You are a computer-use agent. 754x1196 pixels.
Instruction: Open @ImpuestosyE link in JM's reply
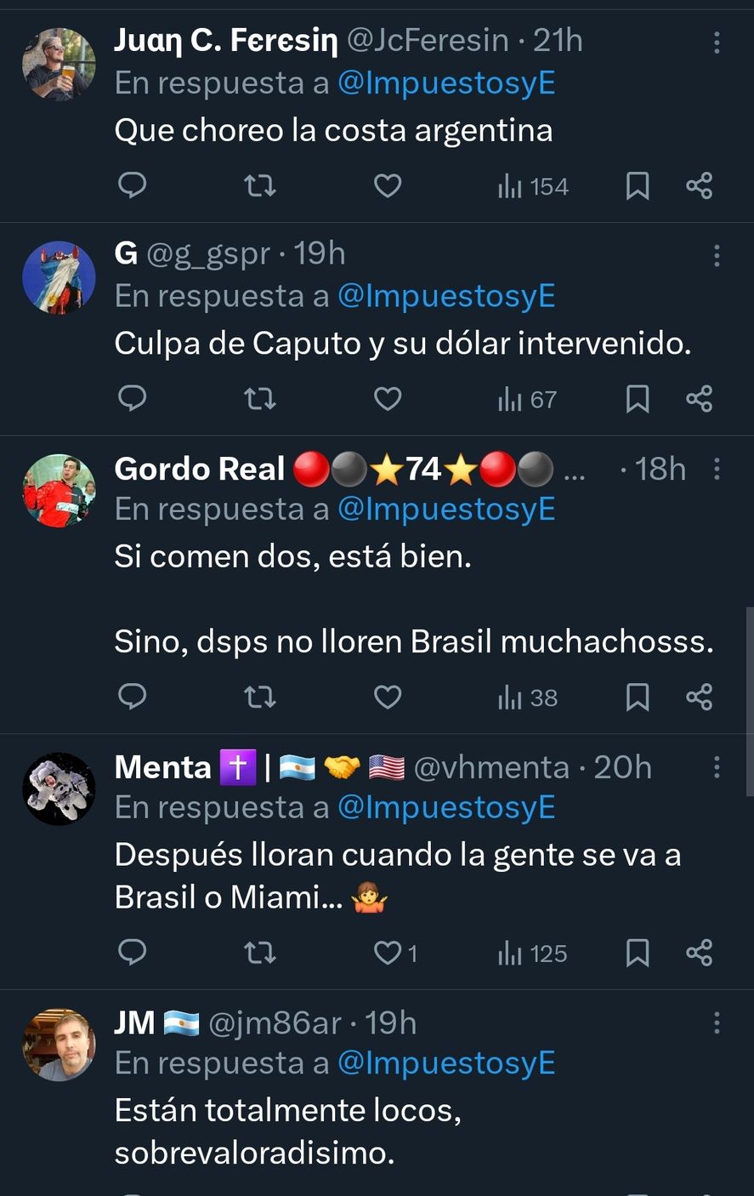click(446, 1063)
